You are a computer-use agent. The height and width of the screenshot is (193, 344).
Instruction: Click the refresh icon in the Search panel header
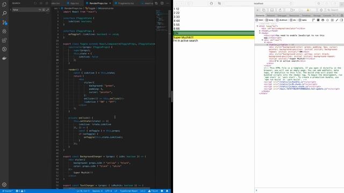[x=35, y=3]
